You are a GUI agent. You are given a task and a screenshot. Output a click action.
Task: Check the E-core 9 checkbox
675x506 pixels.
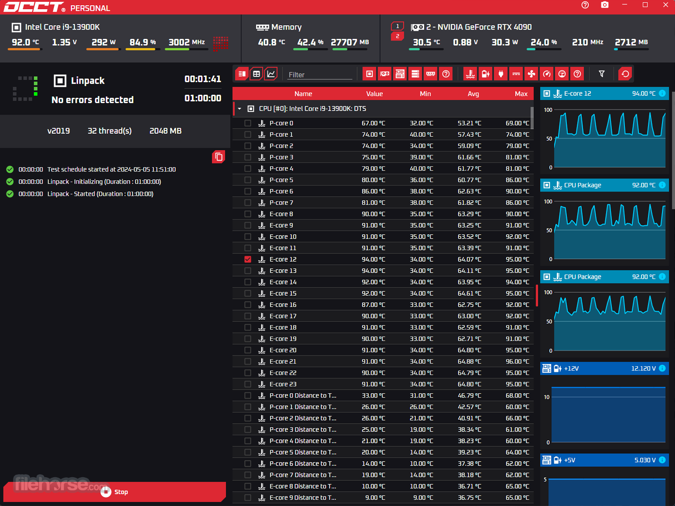[248, 225]
